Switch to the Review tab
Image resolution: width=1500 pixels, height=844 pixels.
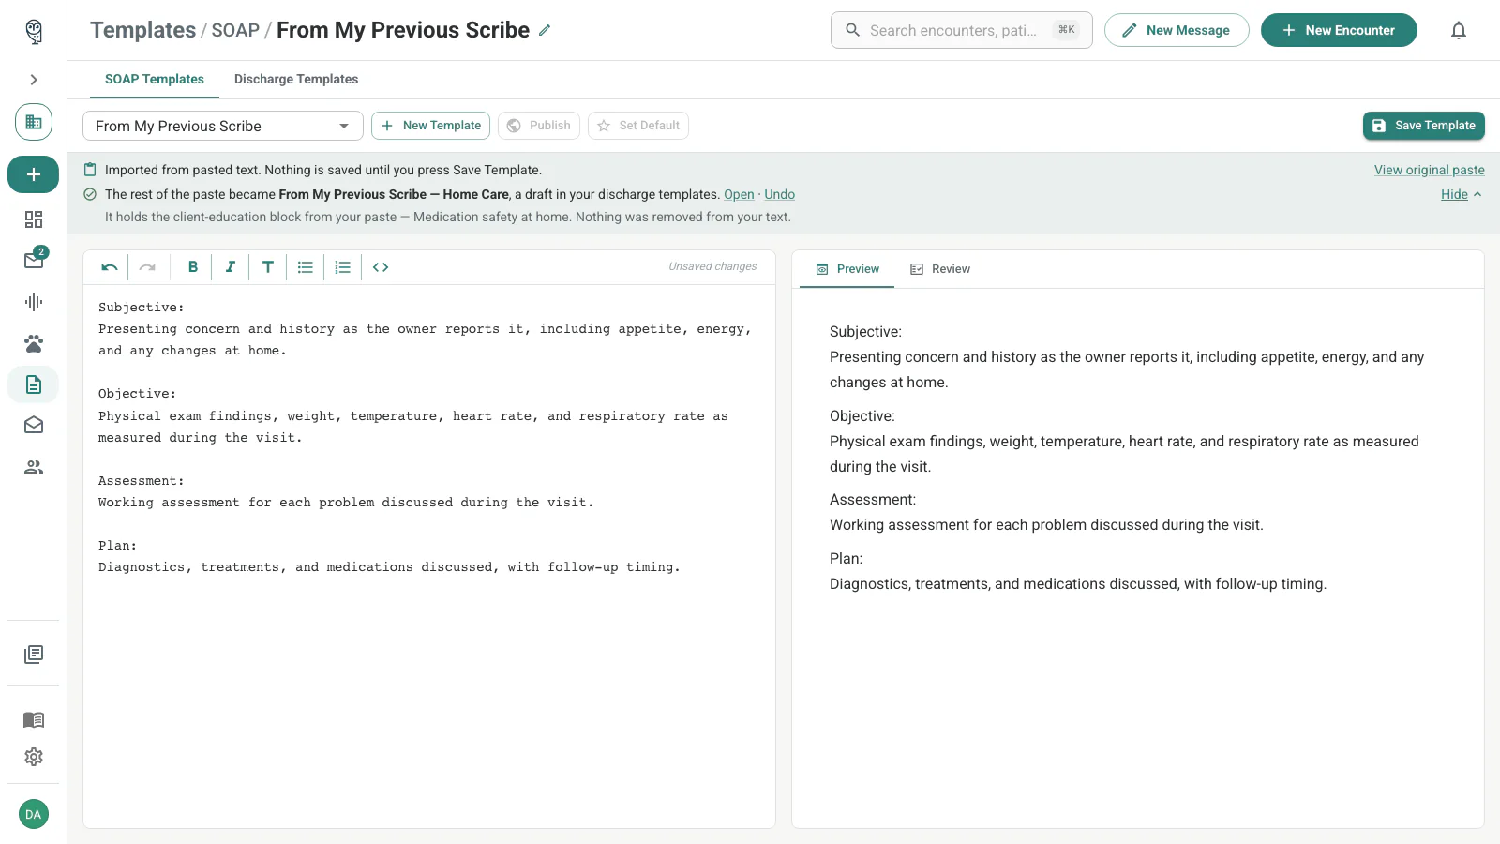(x=940, y=269)
